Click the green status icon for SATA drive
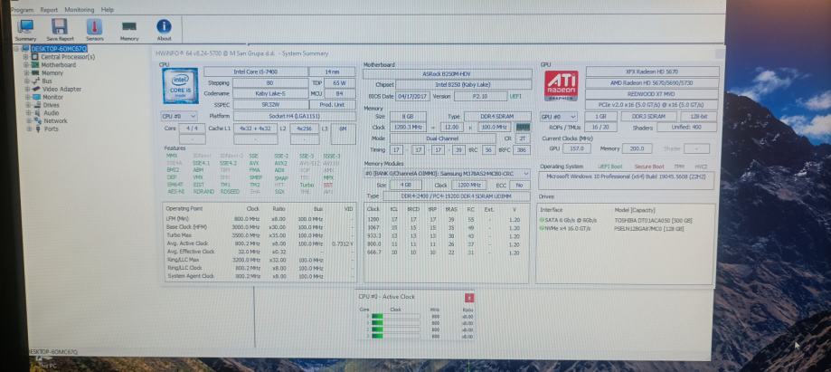The width and height of the screenshot is (831, 372). click(541, 220)
